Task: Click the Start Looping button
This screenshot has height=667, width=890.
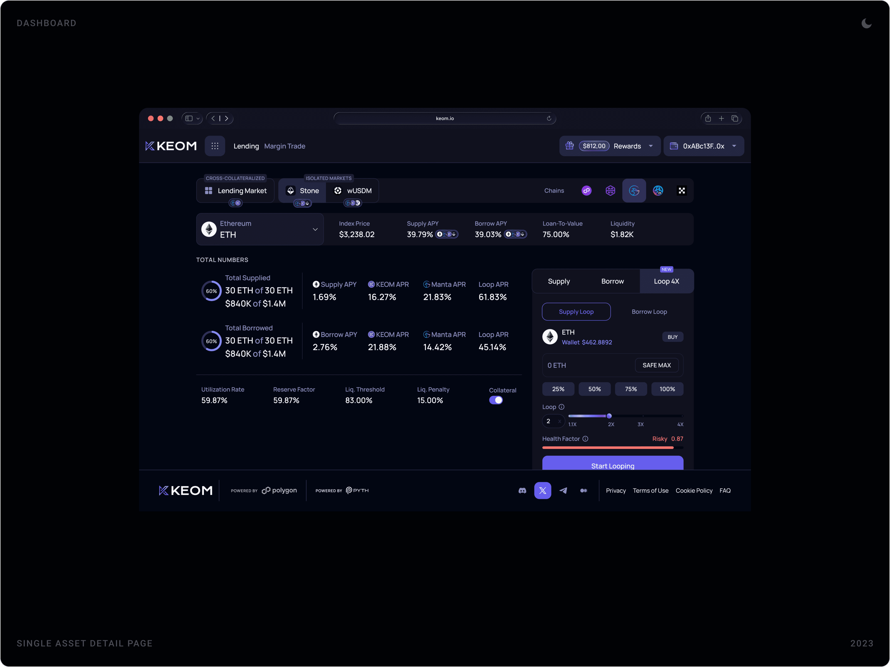Action: click(x=612, y=466)
